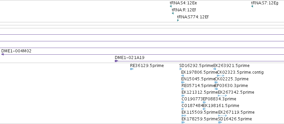Select the SD16292.5prime EST arrow
This screenshot has height=124, width=284.
pyautogui.click(x=181, y=69)
